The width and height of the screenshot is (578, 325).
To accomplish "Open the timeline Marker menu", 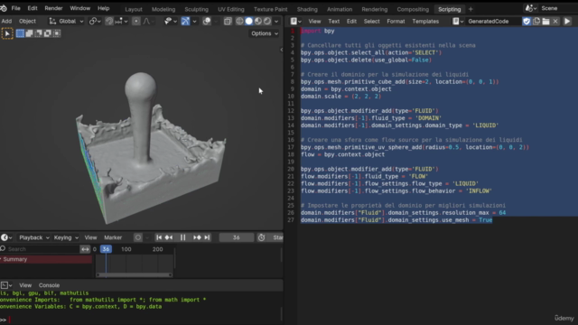I will [x=113, y=237].
